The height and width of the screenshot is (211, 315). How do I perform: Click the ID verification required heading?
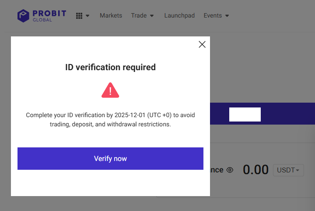coord(110,68)
